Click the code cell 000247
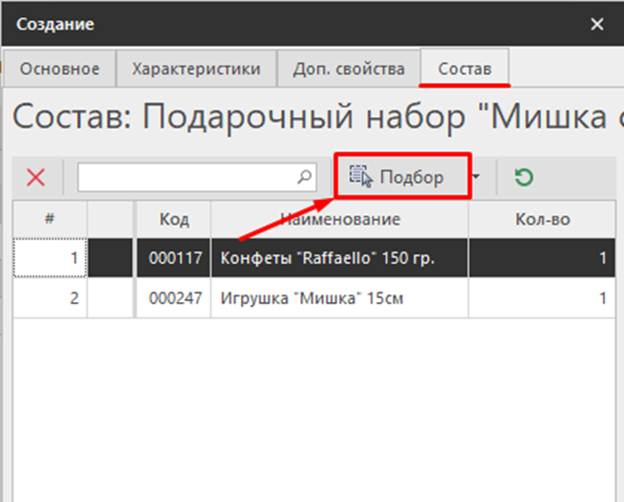The width and height of the screenshot is (624, 502). click(x=173, y=298)
